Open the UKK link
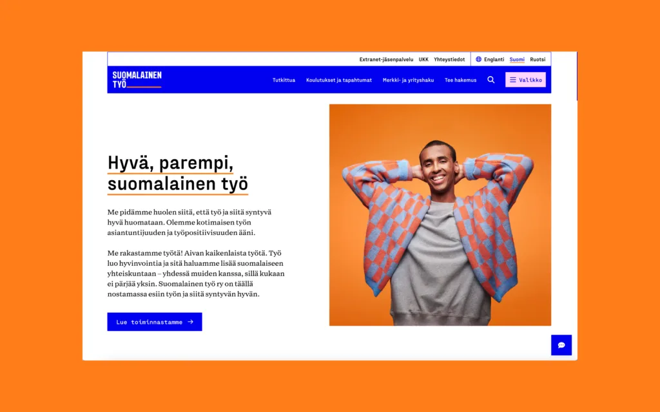The width and height of the screenshot is (660, 412). click(x=423, y=59)
